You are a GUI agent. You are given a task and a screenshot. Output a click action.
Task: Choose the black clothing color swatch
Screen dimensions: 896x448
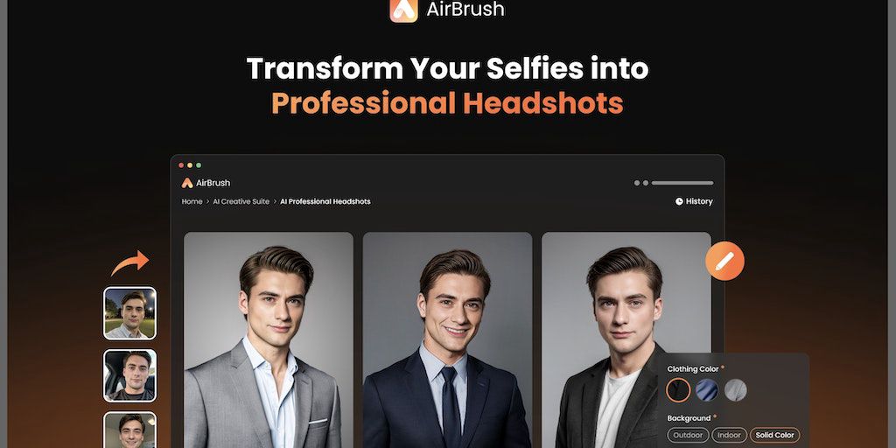[x=678, y=390]
